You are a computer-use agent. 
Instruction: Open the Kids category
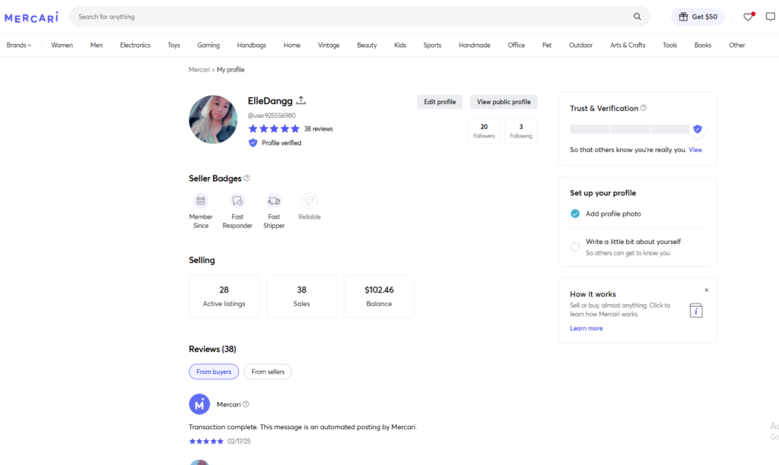[400, 45]
